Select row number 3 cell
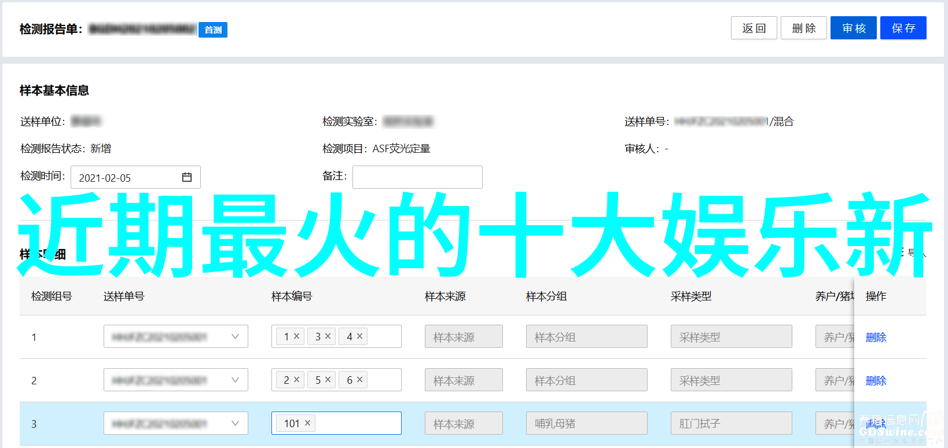Image resolution: width=948 pixels, height=448 pixels. [x=34, y=424]
